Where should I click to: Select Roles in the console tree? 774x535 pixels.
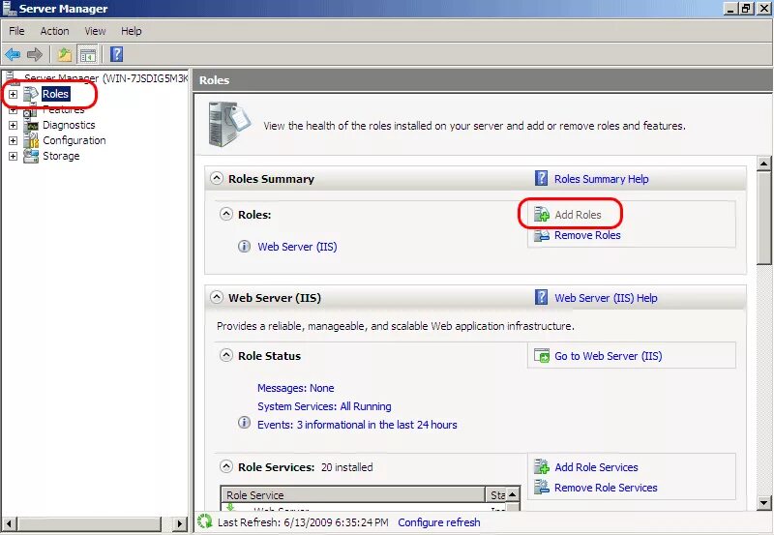click(x=55, y=94)
